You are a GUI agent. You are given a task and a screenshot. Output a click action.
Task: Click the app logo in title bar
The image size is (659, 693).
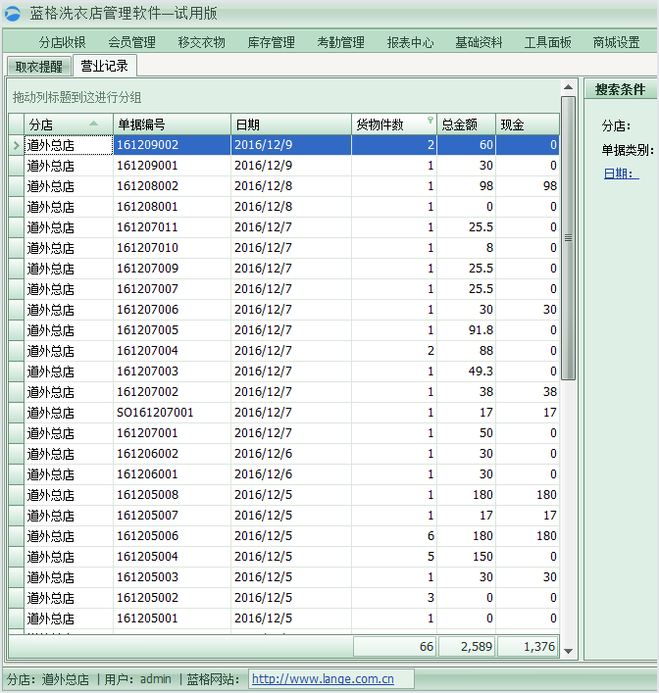13,14
